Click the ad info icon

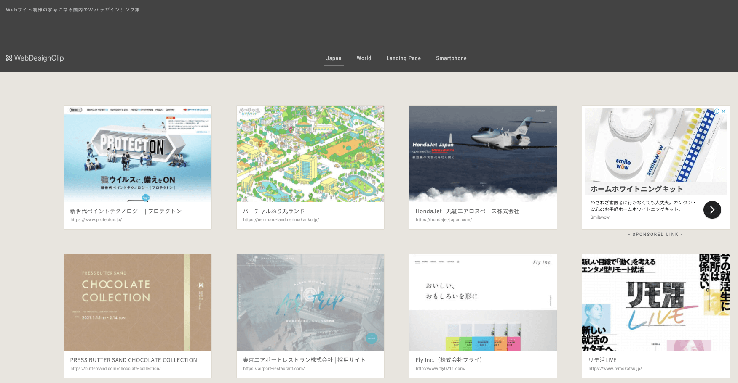point(717,111)
